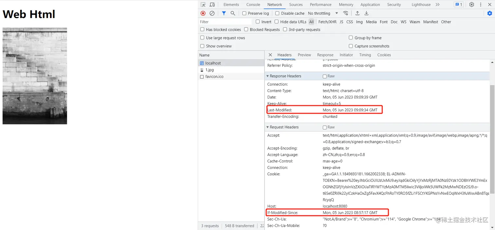The height and width of the screenshot is (230, 495).
Task: Click the Name column header
Action: (231, 55)
